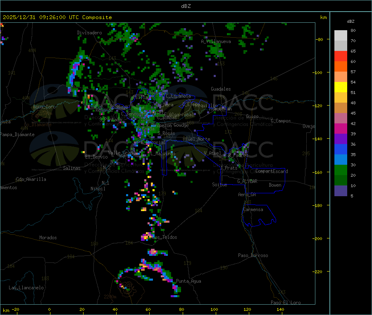
Task: Select the Carmensa place label
Action: pos(253,209)
